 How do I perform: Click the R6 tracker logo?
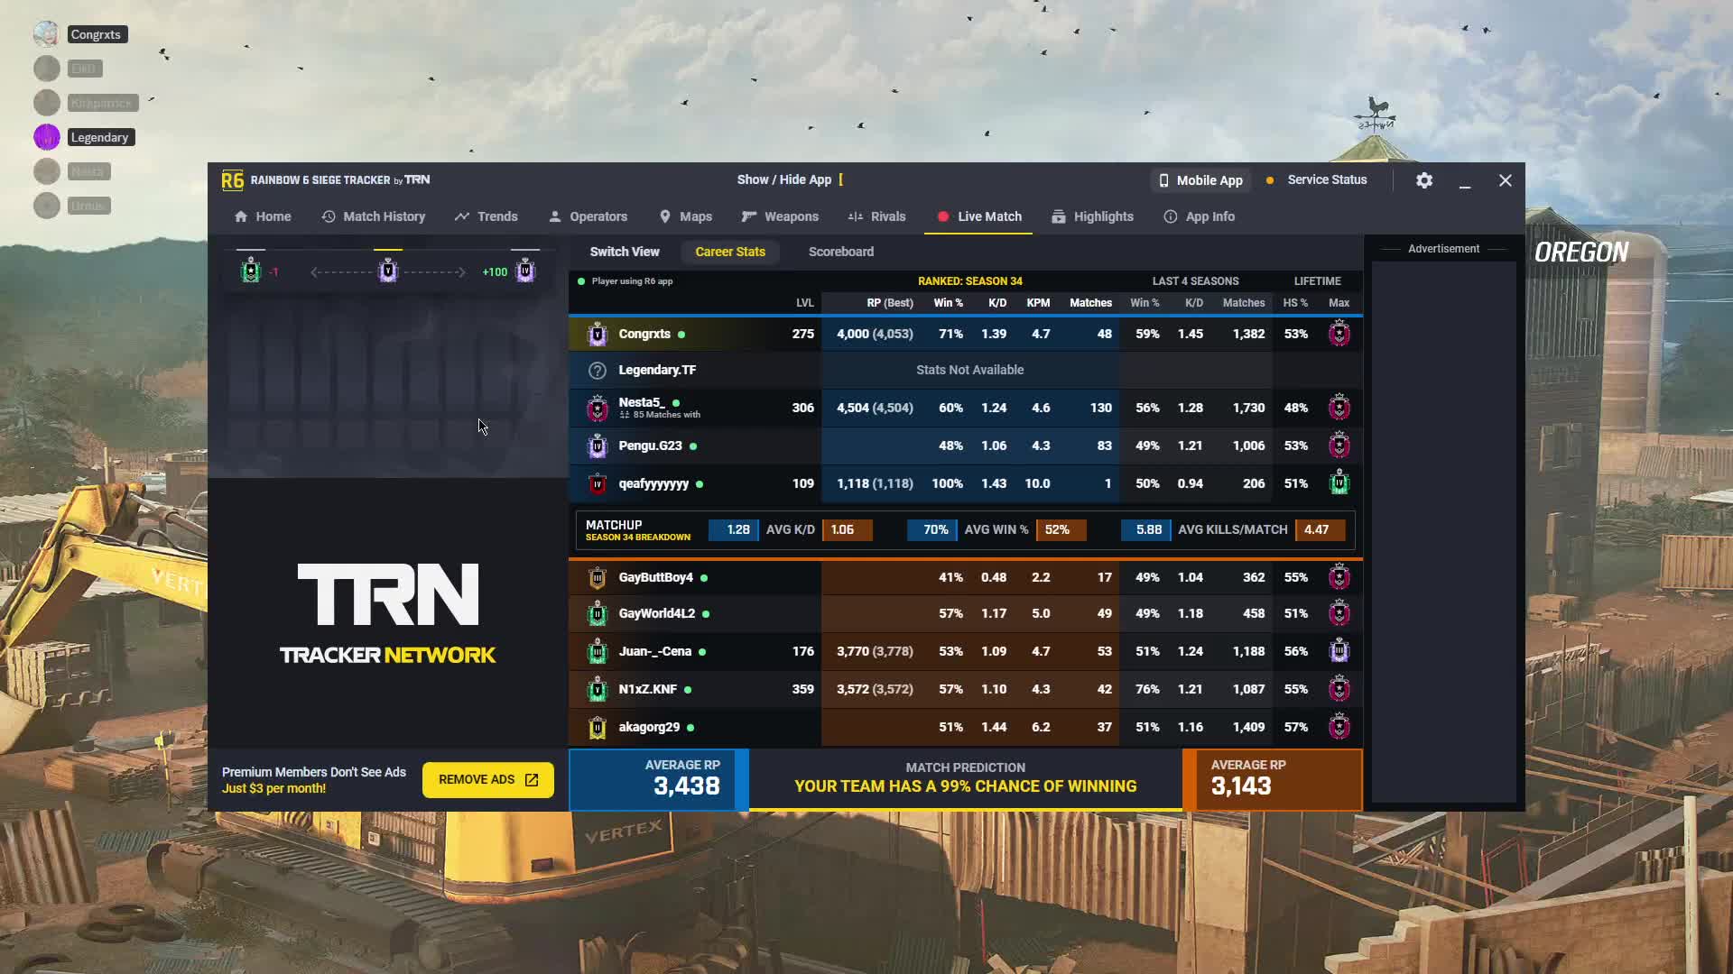click(231, 179)
